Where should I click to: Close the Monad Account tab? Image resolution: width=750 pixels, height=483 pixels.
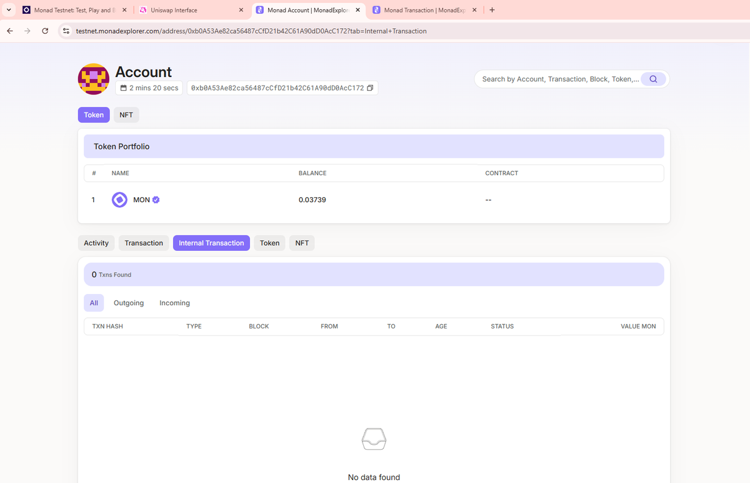[x=357, y=10]
